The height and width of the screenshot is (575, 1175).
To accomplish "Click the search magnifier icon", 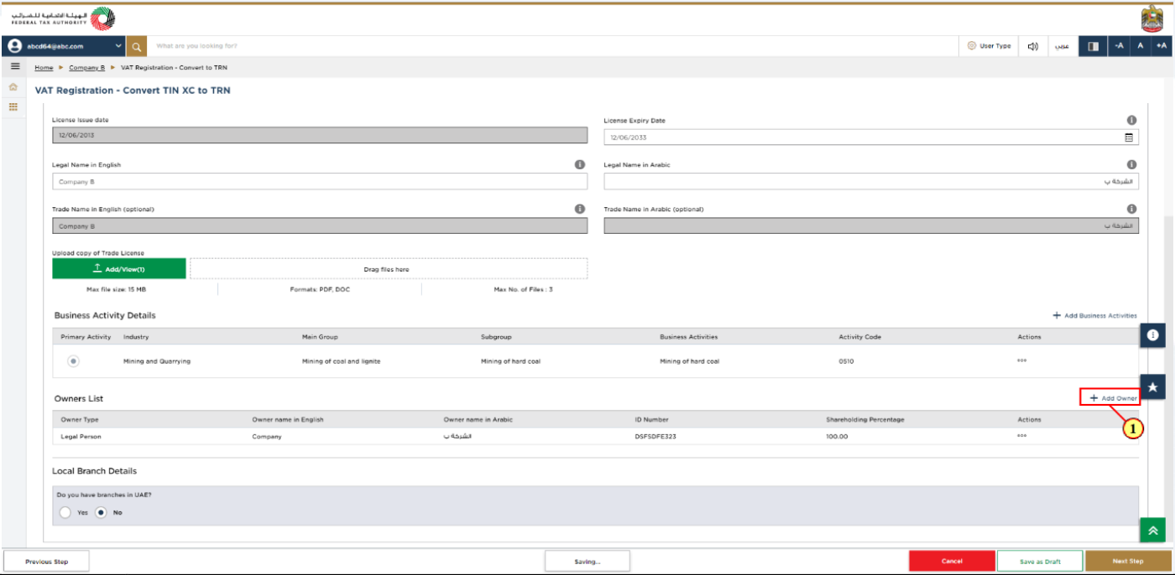I will tap(137, 46).
